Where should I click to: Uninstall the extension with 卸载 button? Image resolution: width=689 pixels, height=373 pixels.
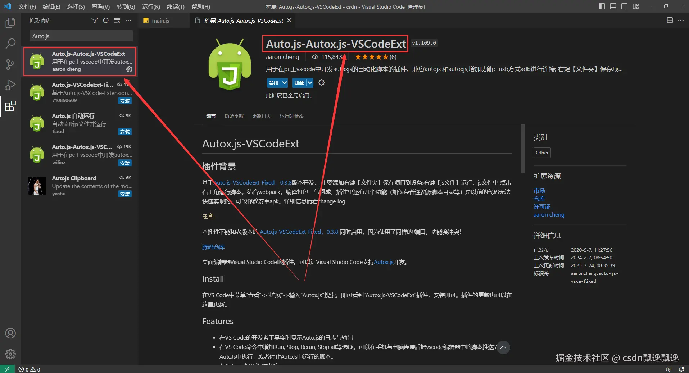(x=299, y=83)
